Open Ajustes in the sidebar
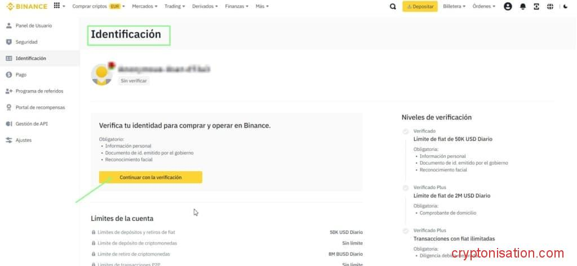Image resolution: width=577 pixels, height=266 pixels. coord(24,140)
